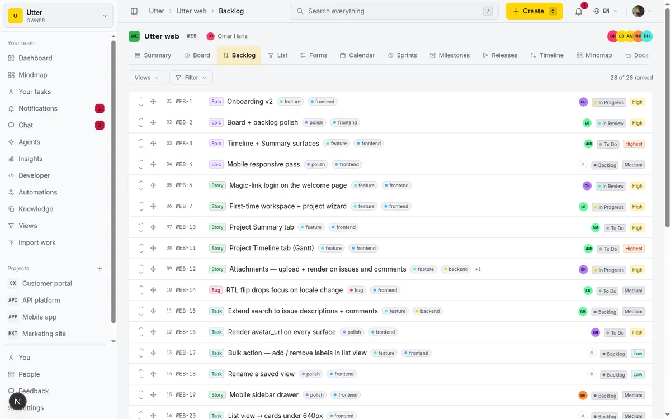Click the Search everything field
Viewport: 671px width, 419px height.
click(x=394, y=11)
